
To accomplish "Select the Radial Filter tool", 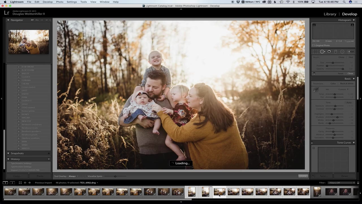I will pyautogui.click(x=342, y=52).
